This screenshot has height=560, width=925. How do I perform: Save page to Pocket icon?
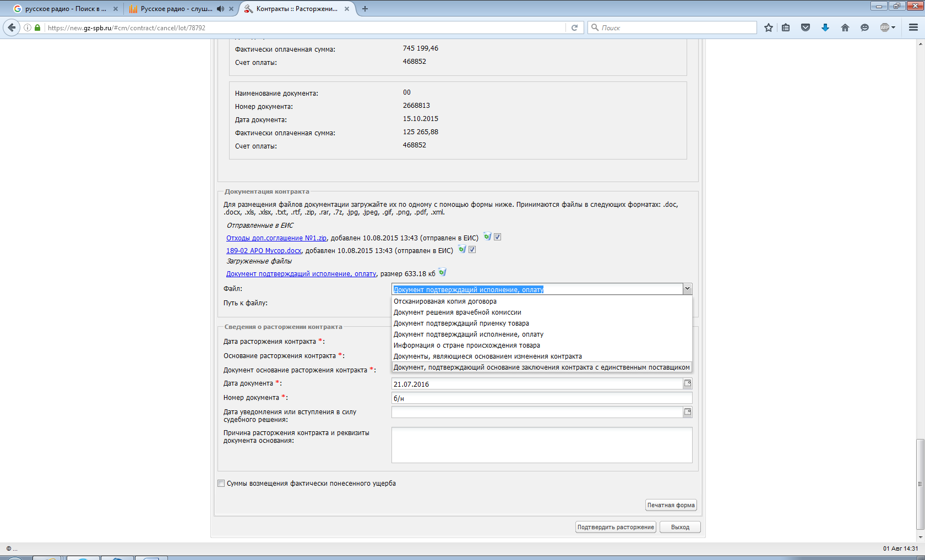coord(806,28)
